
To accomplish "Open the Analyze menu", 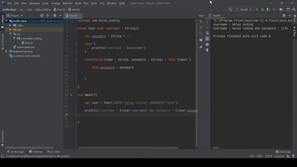I will pyautogui.click(x=56, y=3).
